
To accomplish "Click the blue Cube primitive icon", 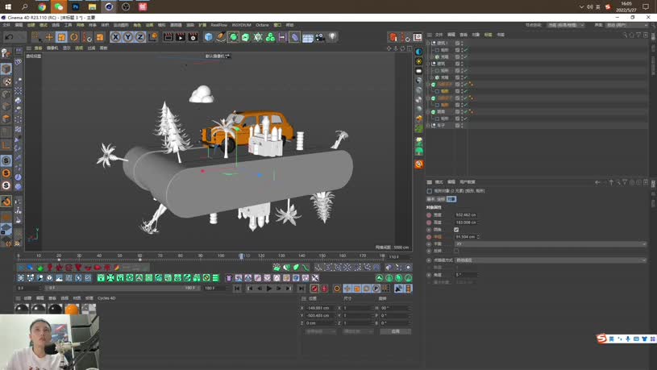I will point(208,37).
